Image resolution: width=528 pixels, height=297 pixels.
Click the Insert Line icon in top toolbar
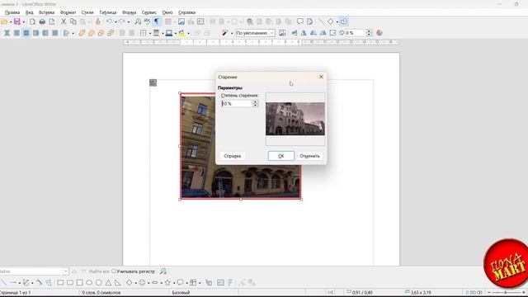[x=321, y=22]
